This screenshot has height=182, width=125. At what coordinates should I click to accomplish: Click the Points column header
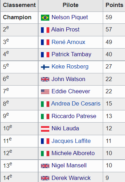click(x=114, y=5)
